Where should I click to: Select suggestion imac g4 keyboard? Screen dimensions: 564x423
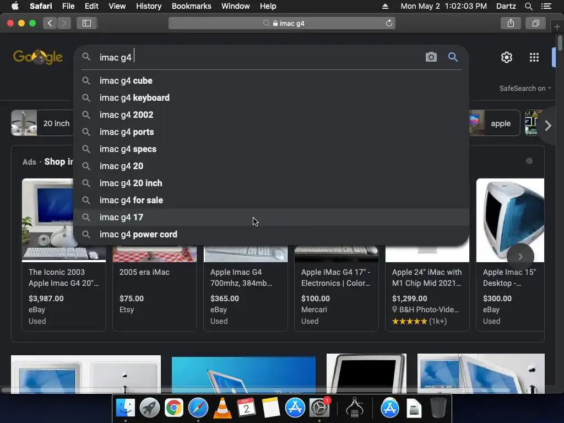click(x=271, y=98)
